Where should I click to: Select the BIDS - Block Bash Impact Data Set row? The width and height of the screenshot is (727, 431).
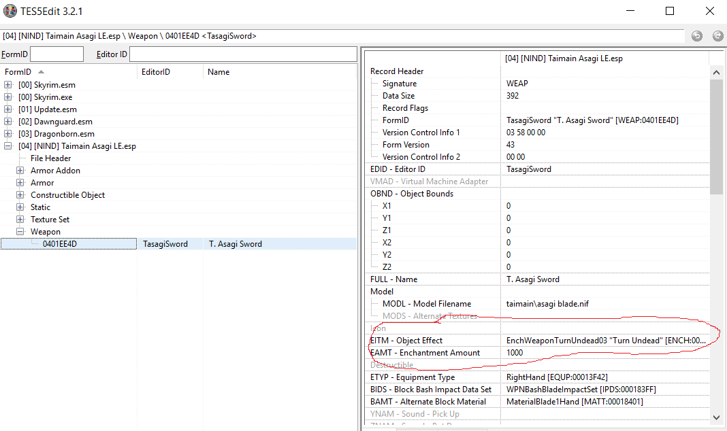click(x=536, y=390)
